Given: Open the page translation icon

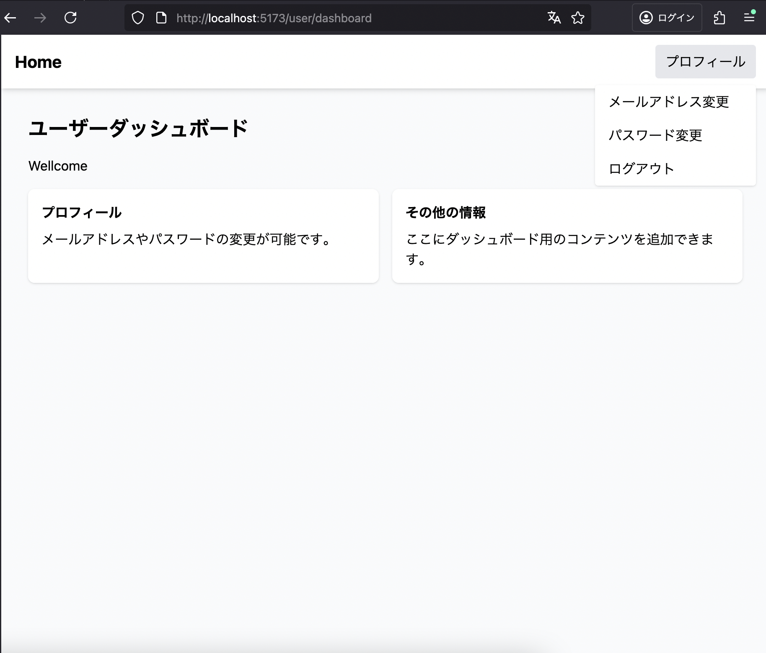Looking at the screenshot, I should pyautogui.click(x=554, y=18).
